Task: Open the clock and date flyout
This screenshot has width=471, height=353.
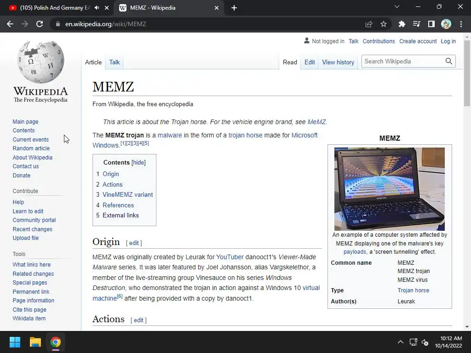Action: 449,342
